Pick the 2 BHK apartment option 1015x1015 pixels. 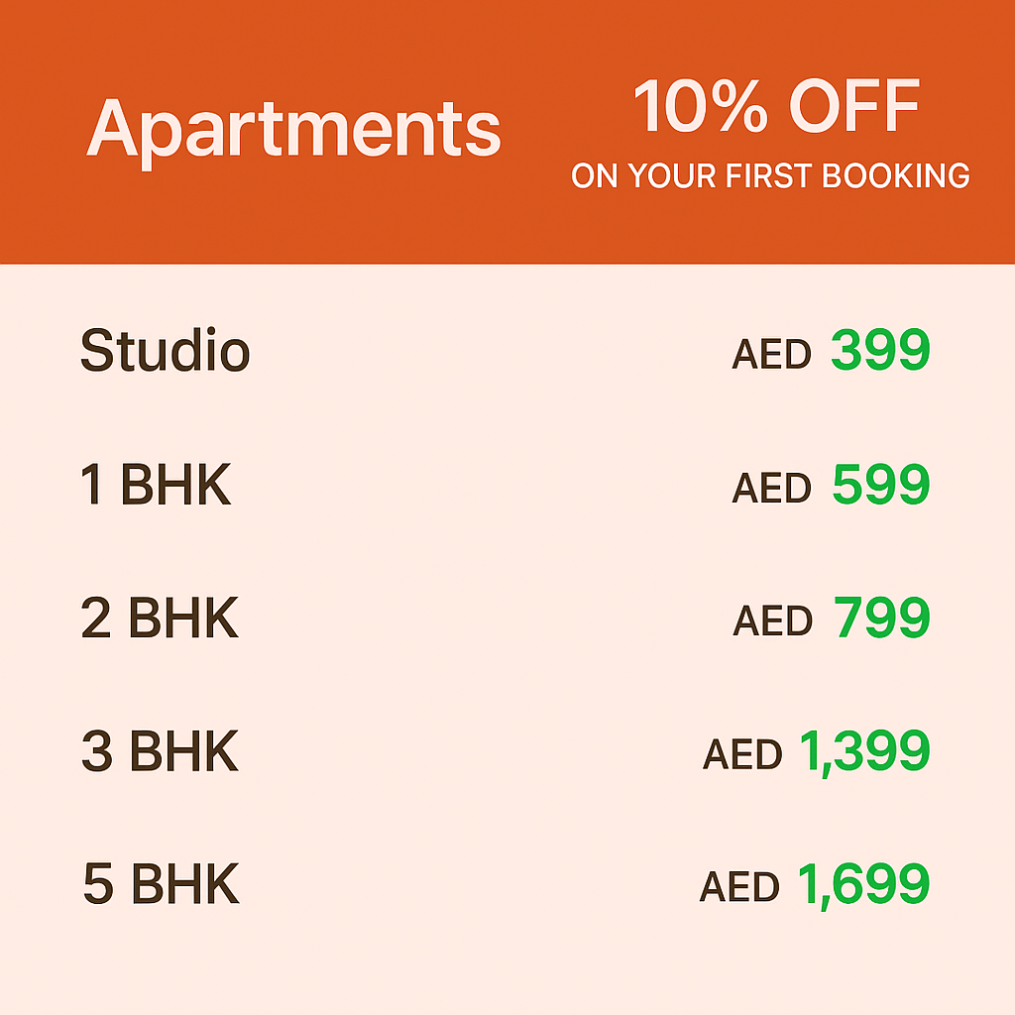pyautogui.click(x=160, y=619)
